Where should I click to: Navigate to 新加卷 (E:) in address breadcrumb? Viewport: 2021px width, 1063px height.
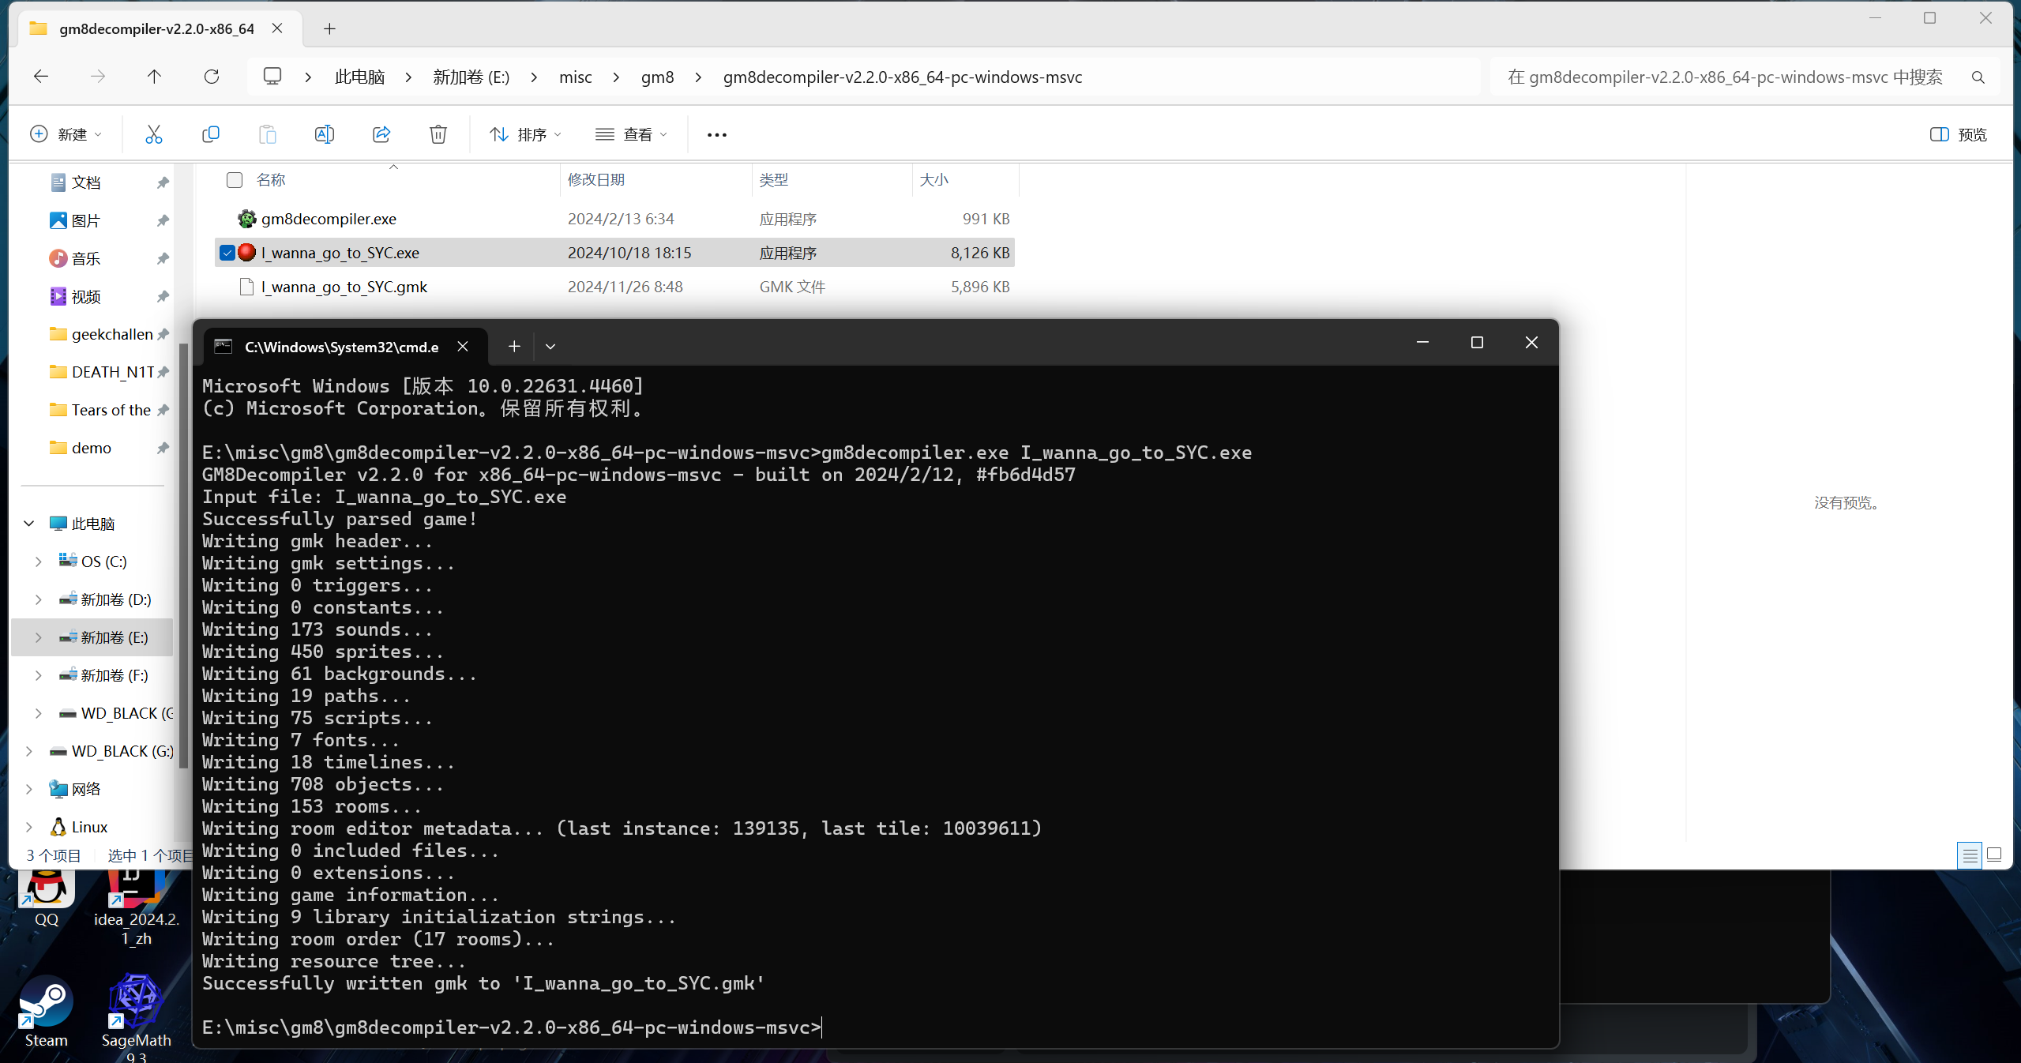[471, 77]
